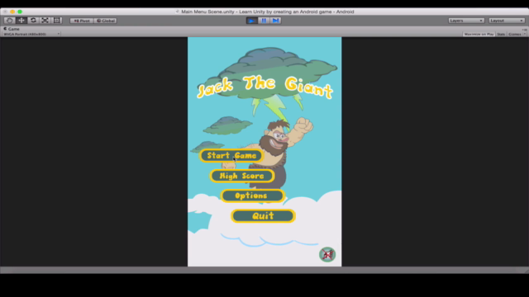Open the Gizmos dropdown arrow

pos(525,34)
